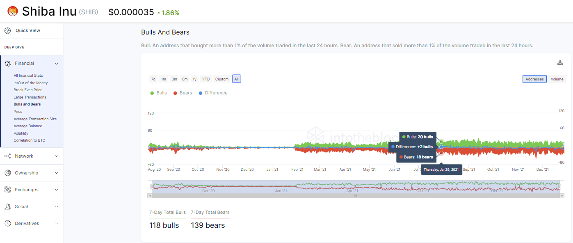Open Quick View page
The image size is (573, 243).
pos(28,30)
